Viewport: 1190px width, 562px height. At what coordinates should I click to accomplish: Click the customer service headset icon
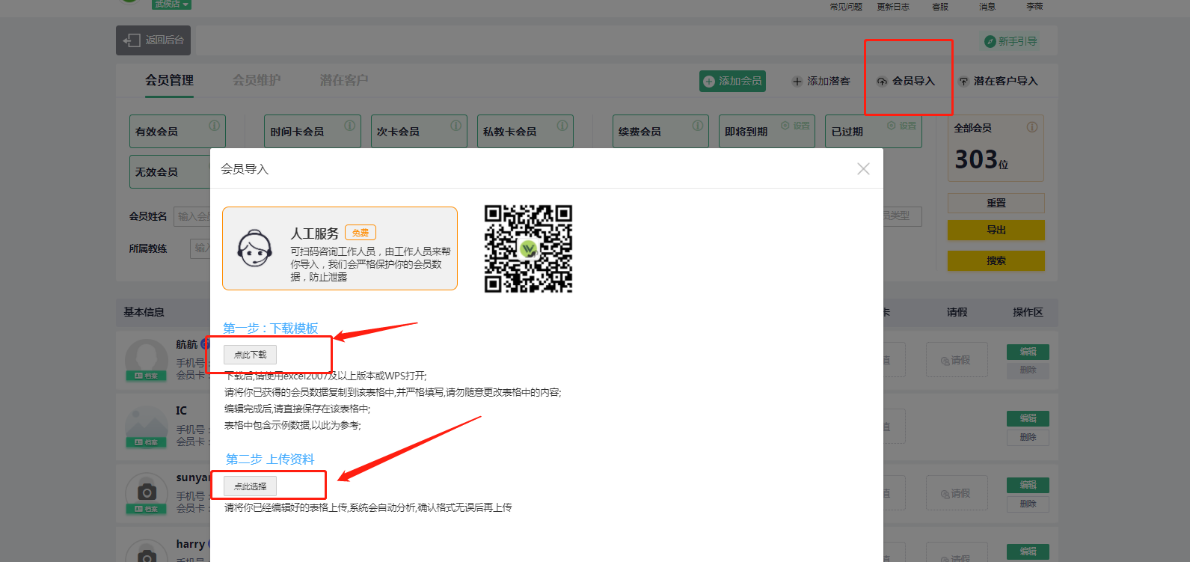point(254,248)
